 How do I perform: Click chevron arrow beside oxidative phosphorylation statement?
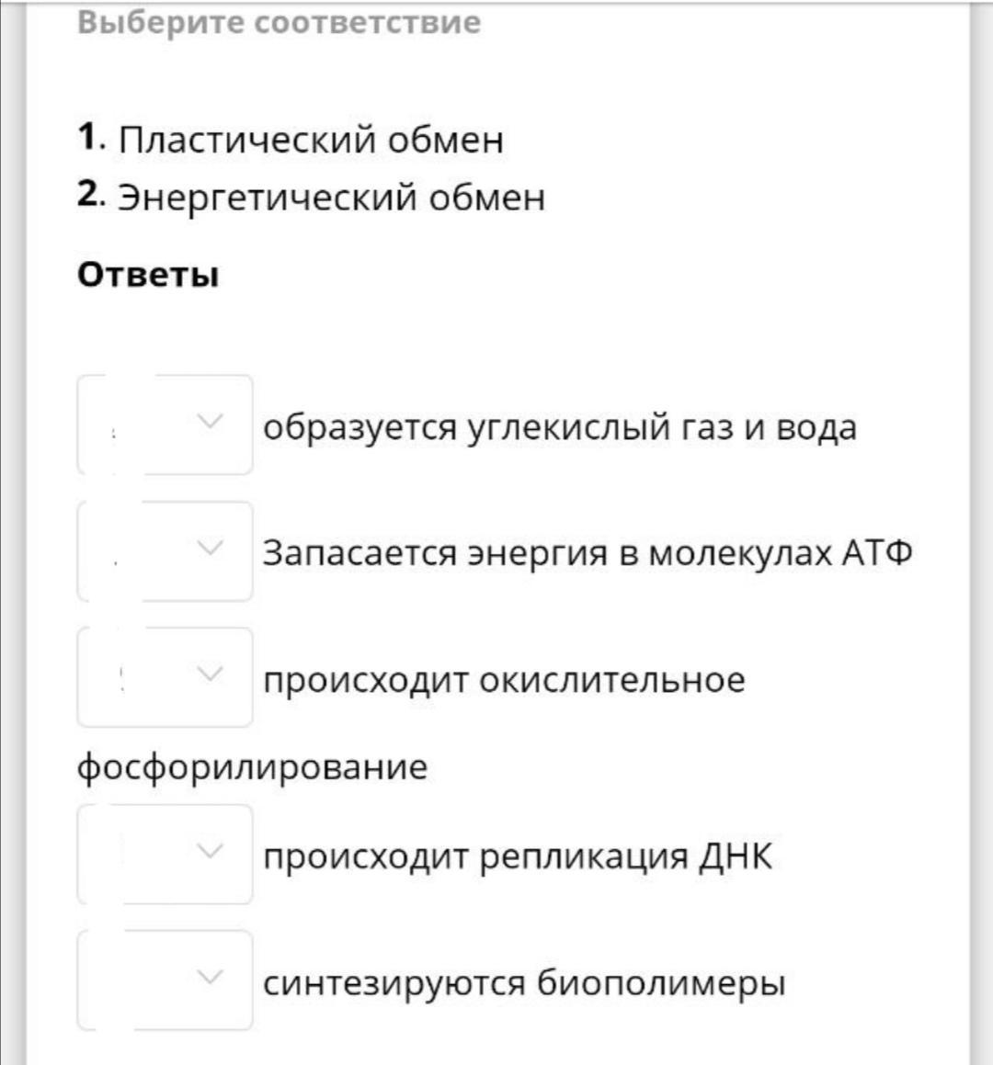[x=210, y=674]
